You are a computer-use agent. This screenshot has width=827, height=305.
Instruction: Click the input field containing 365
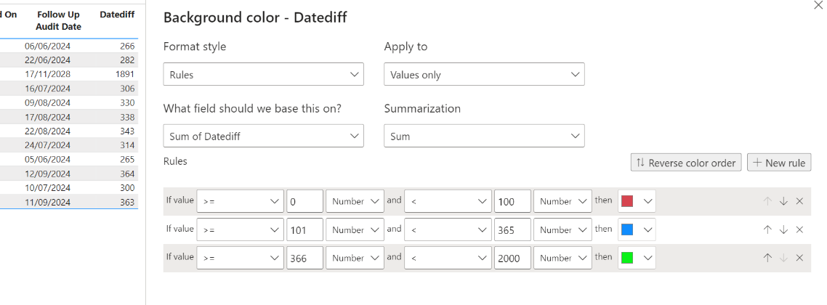(512, 229)
